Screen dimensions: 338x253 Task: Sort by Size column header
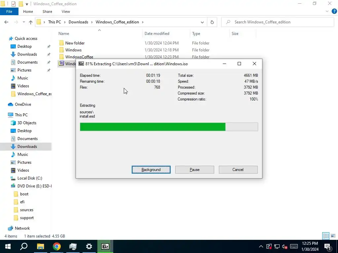pyautogui.click(x=235, y=34)
